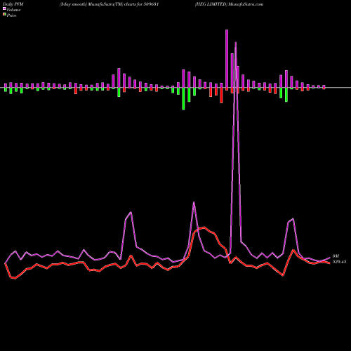Click the 3day smooth MunafaSutra chart heading
Viewport: 351px width, 351px height.
[x=109, y=4]
